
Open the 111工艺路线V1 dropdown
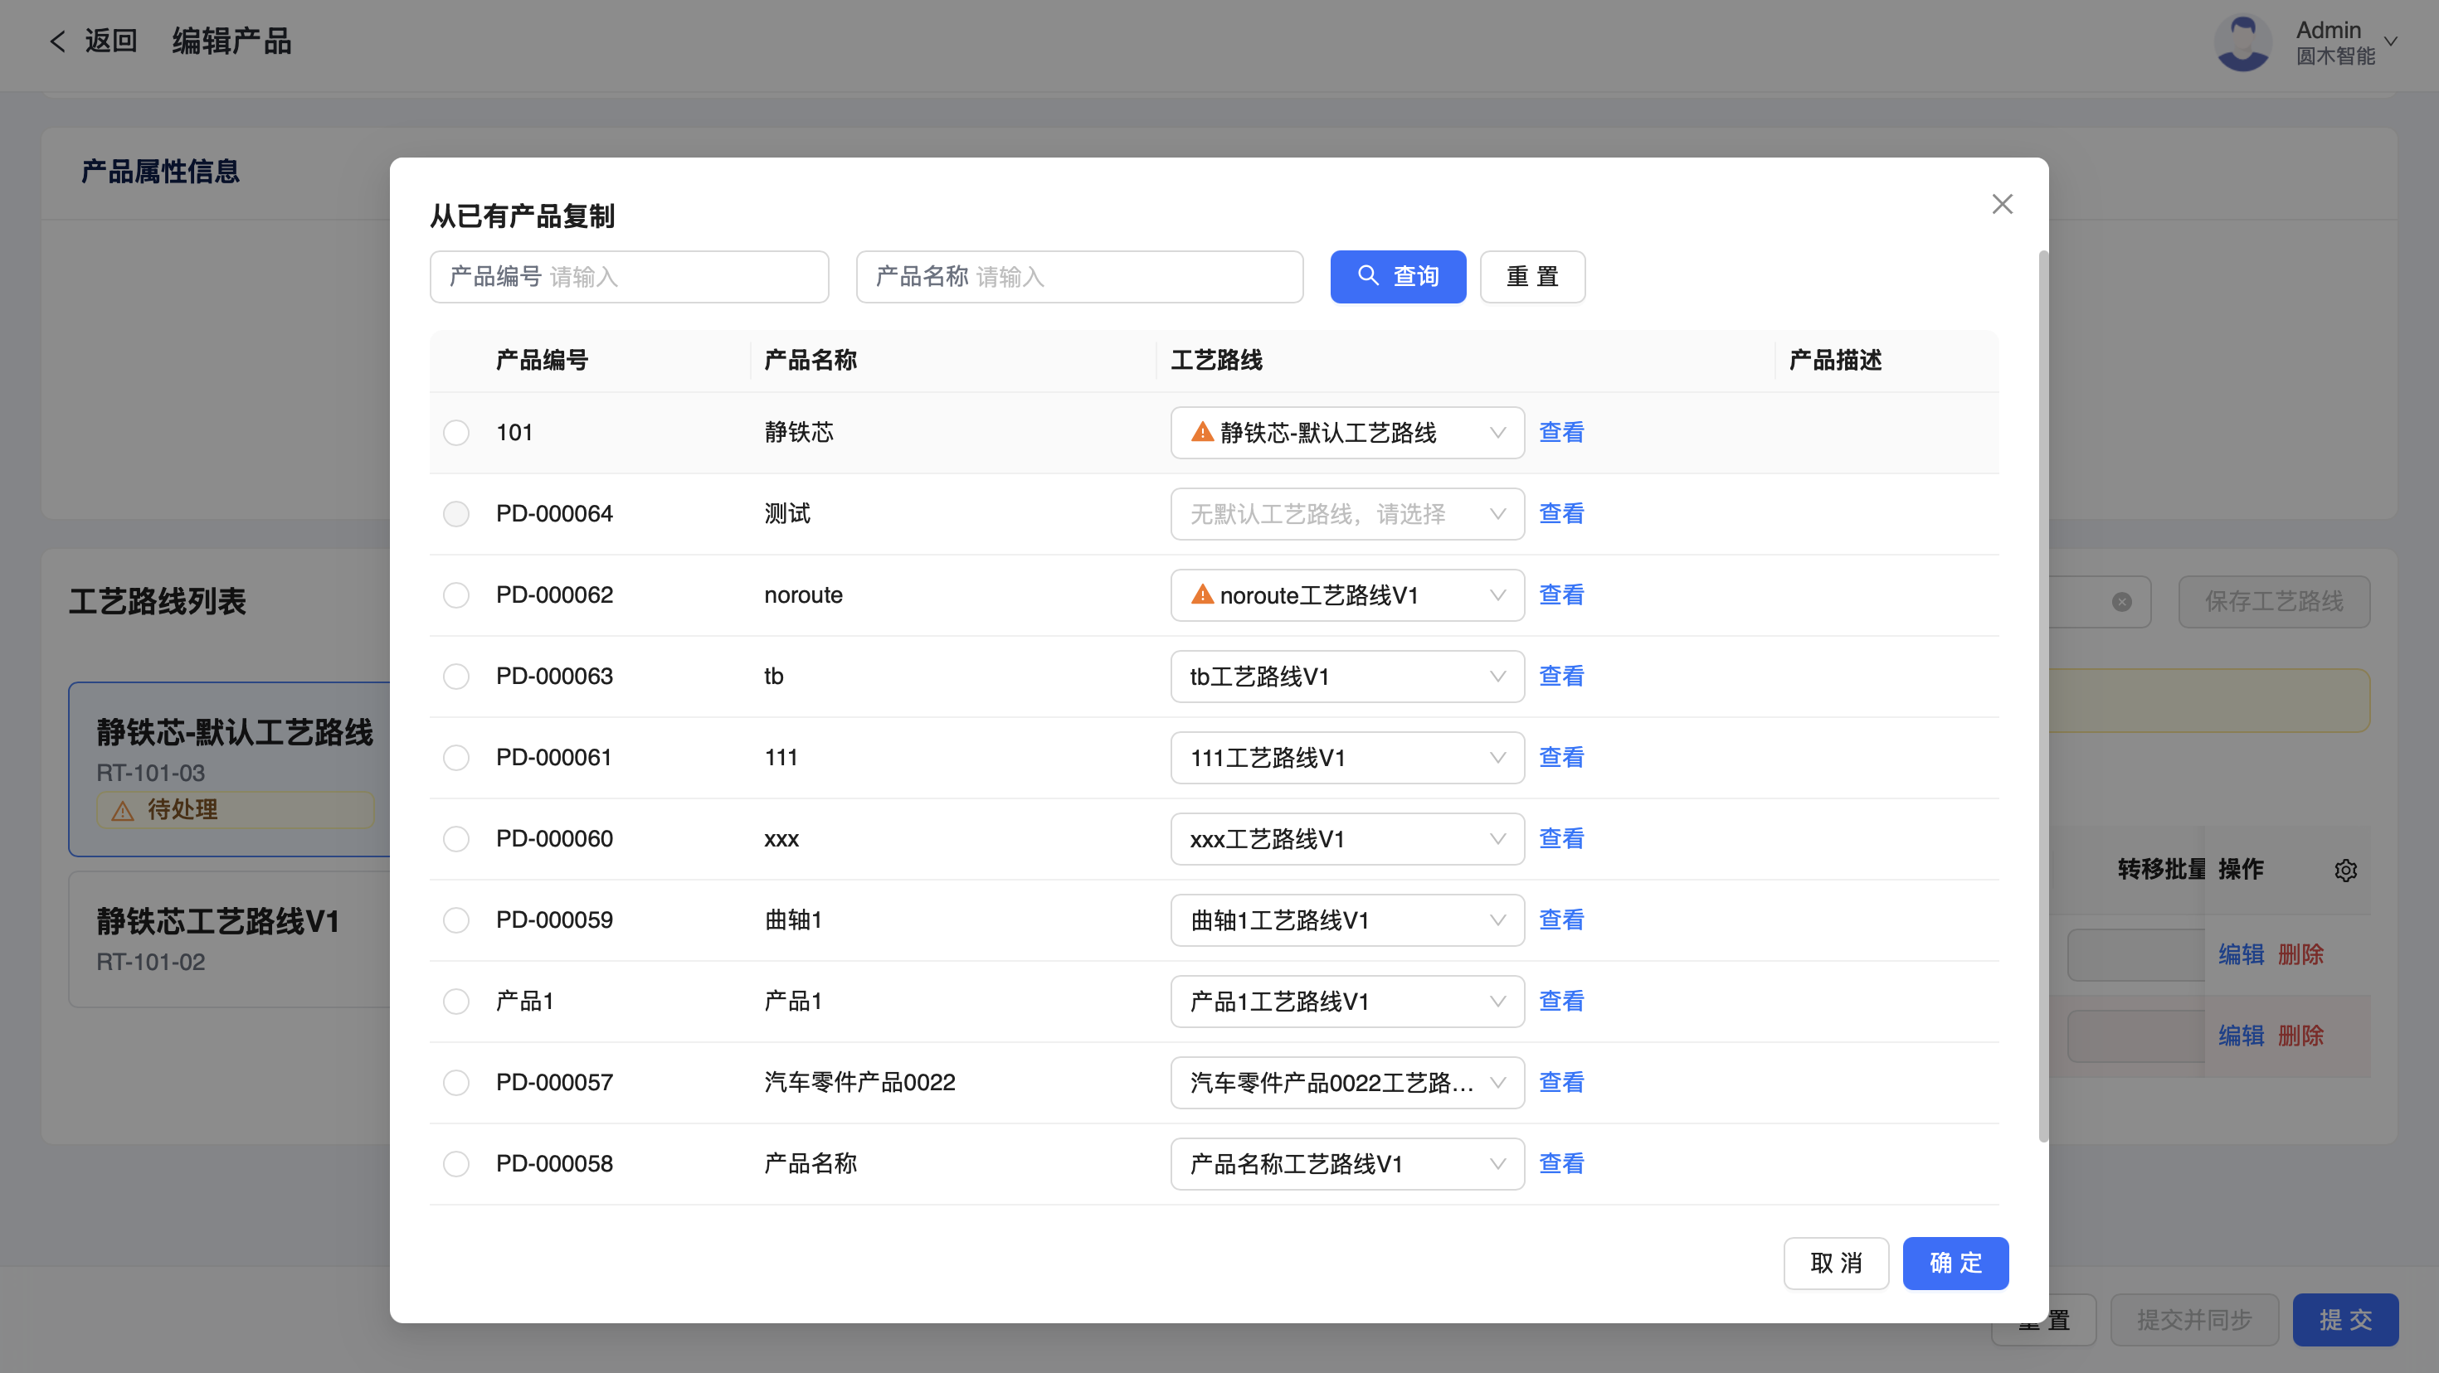1346,758
